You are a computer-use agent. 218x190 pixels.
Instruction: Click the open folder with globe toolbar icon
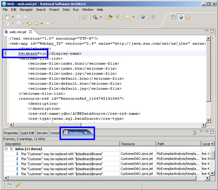coord(110,17)
